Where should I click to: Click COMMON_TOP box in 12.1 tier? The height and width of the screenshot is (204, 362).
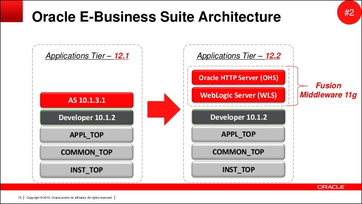(x=87, y=152)
